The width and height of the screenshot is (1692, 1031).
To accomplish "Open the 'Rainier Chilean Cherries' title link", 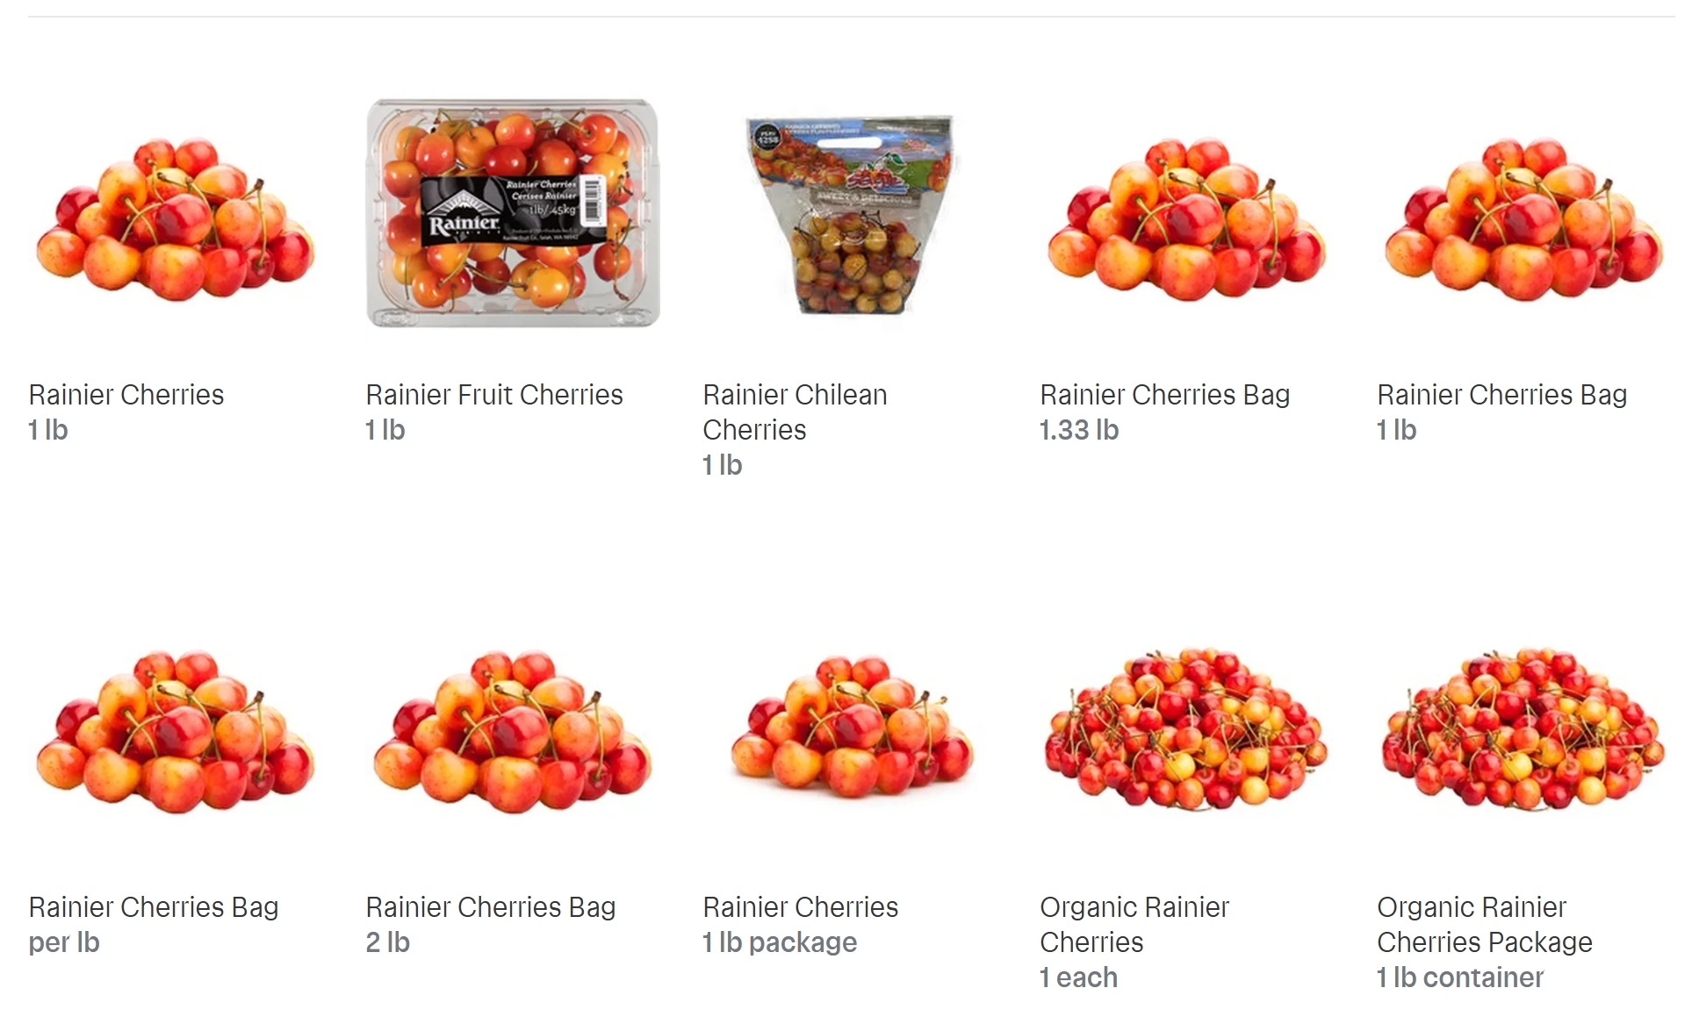I will 795,412.
